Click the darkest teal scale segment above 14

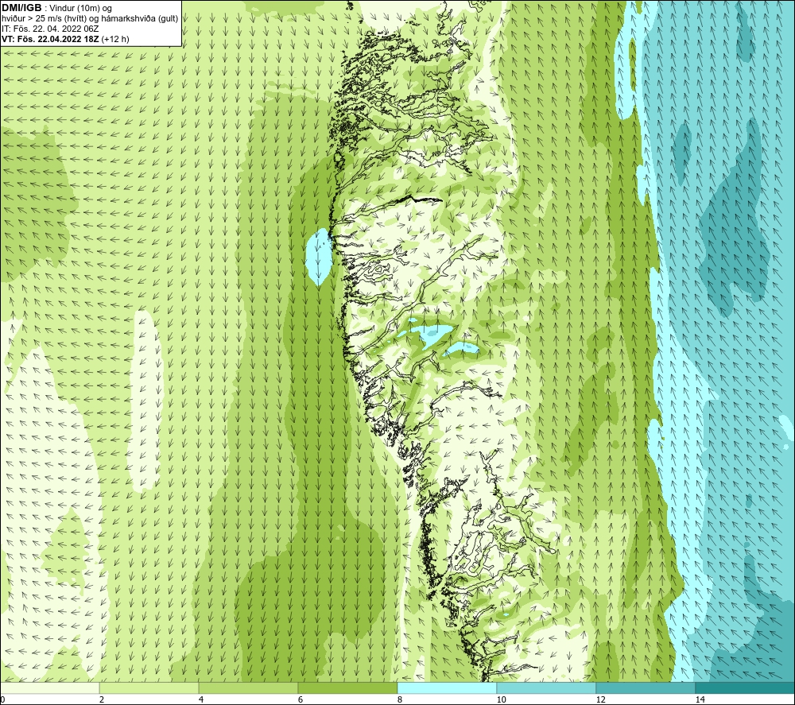(745, 688)
